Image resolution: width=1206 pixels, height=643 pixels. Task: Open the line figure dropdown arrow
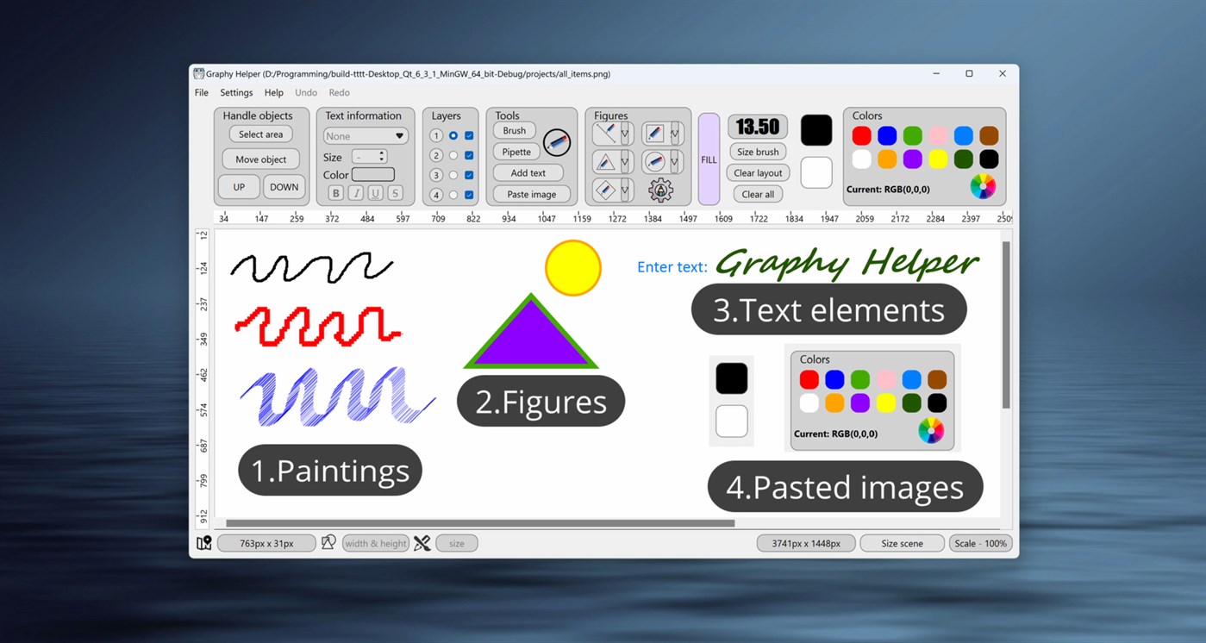[625, 133]
